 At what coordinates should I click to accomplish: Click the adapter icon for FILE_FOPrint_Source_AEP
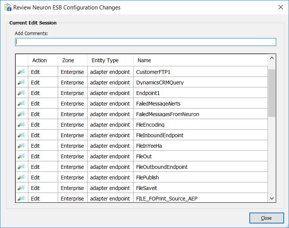22,198
